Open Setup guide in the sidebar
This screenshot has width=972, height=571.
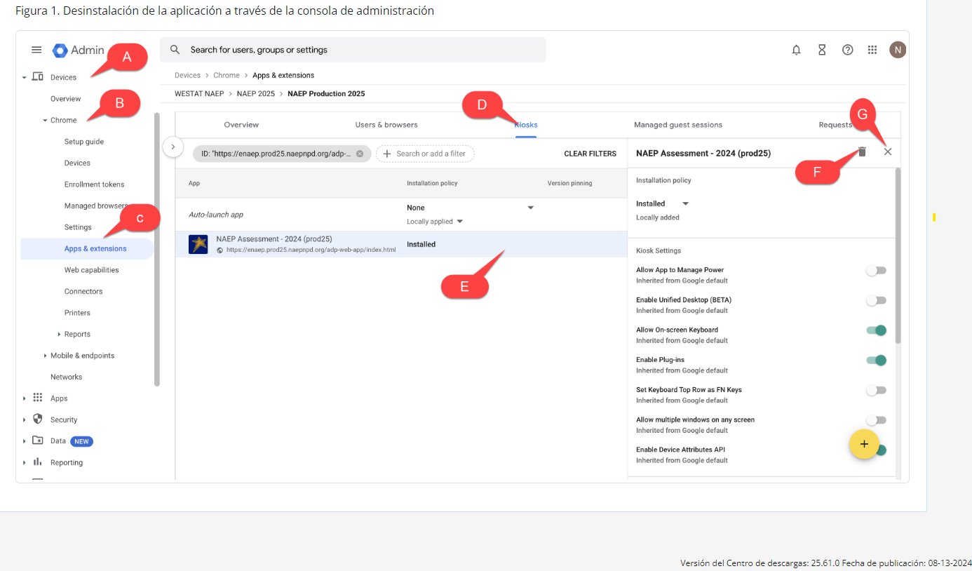point(84,142)
